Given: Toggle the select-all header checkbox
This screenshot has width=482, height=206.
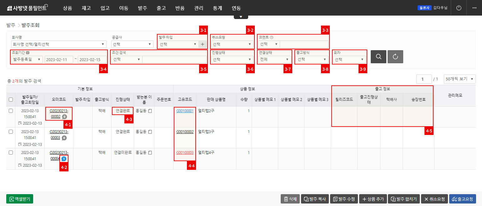Looking at the screenshot, I should [11, 99].
